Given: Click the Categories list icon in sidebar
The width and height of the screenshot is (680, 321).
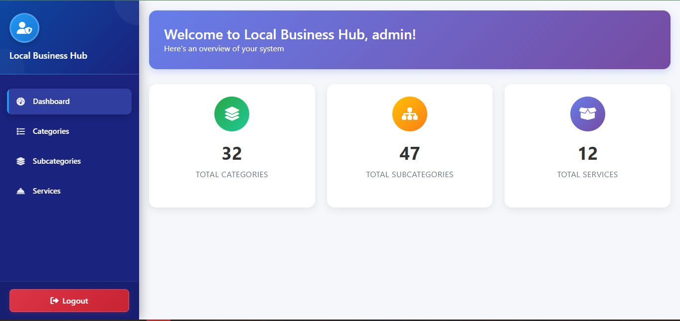Looking at the screenshot, I should [x=20, y=131].
